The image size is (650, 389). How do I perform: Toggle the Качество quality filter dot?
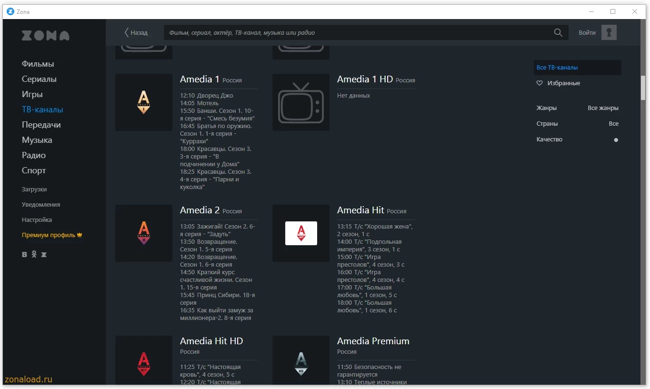coord(616,140)
